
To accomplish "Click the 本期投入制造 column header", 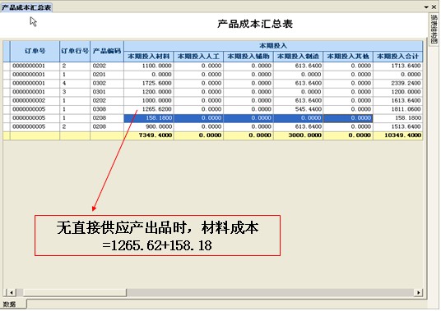I will coord(298,57).
